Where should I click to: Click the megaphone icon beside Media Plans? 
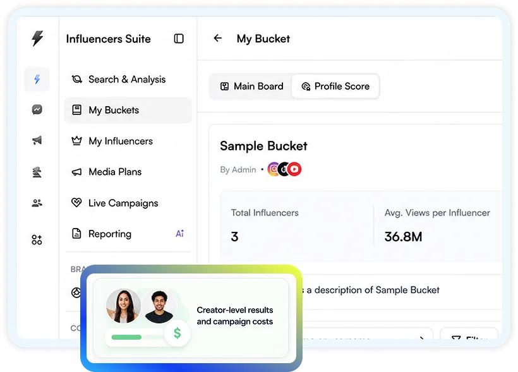76,172
